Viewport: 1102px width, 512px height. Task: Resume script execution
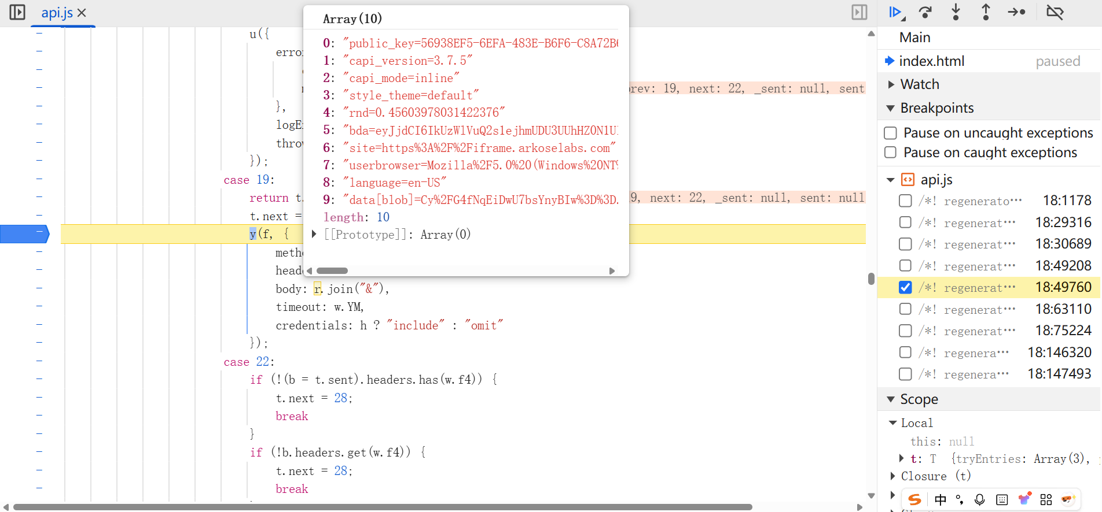(895, 12)
